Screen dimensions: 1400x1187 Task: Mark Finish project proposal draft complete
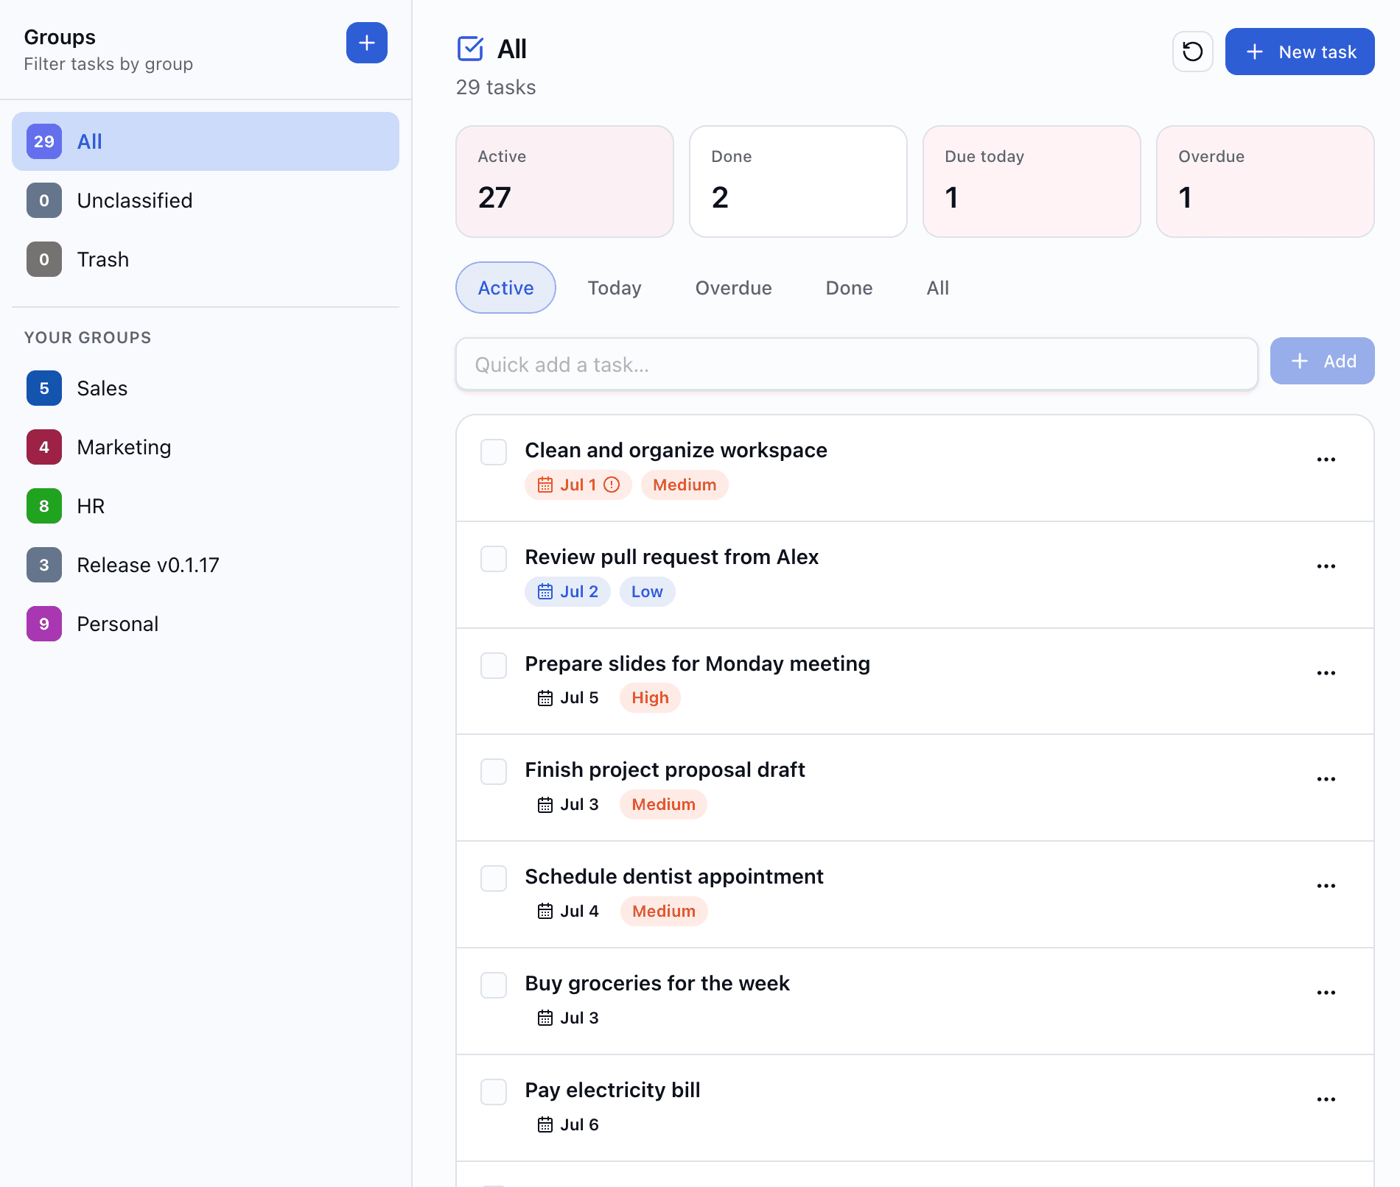tap(494, 772)
